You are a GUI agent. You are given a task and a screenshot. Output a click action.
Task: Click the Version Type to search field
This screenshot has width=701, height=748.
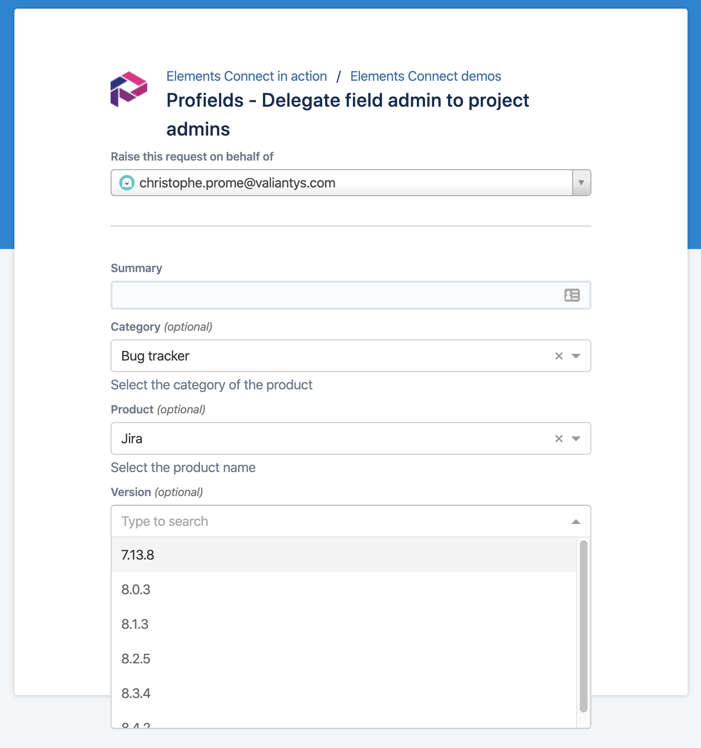pyautogui.click(x=337, y=522)
